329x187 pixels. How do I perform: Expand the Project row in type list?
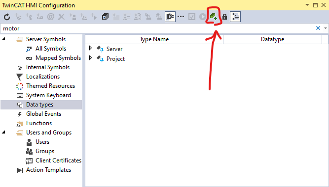pyautogui.click(x=90, y=57)
